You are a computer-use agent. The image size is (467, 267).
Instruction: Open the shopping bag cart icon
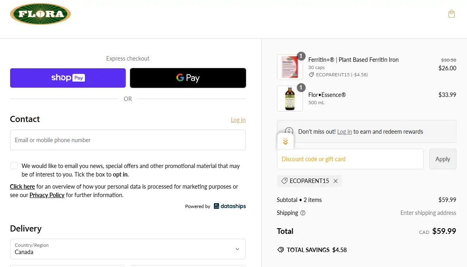coord(452,14)
